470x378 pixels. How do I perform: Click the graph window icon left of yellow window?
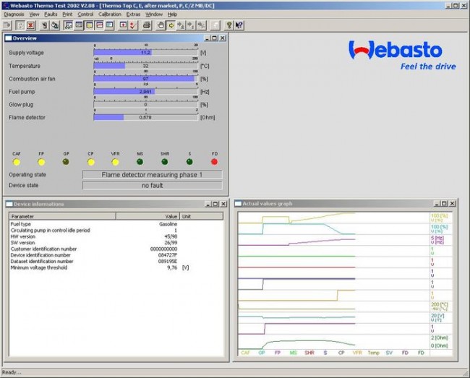pos(79,25)
